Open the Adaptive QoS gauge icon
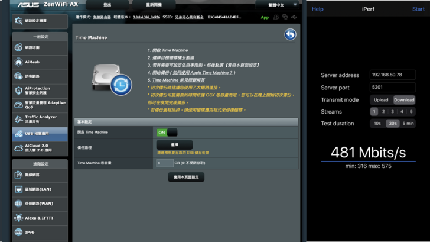Image resolution: width=430 pixels, height=242 pixels. point(18,105)
